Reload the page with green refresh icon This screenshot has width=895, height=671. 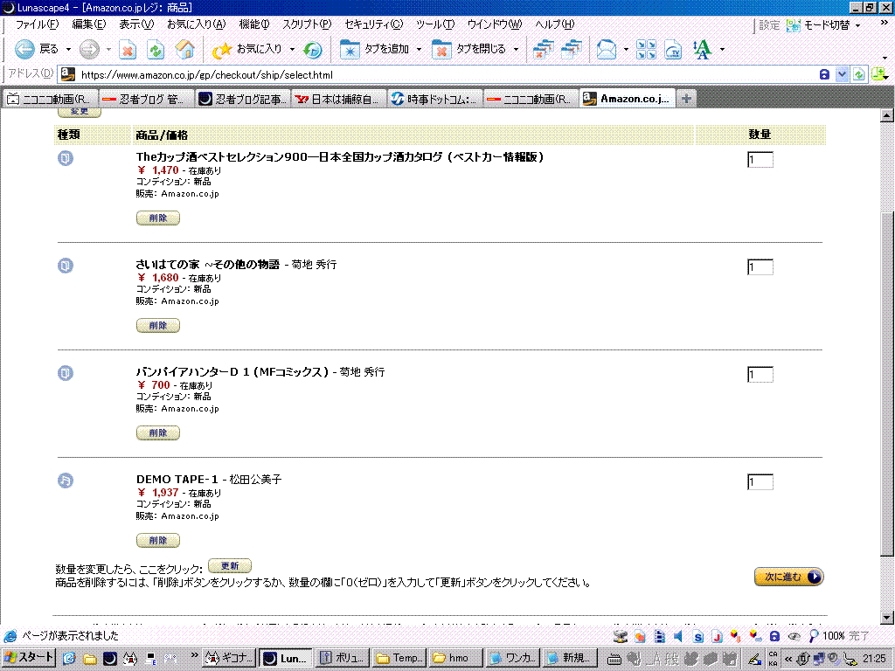pos(156,50)
